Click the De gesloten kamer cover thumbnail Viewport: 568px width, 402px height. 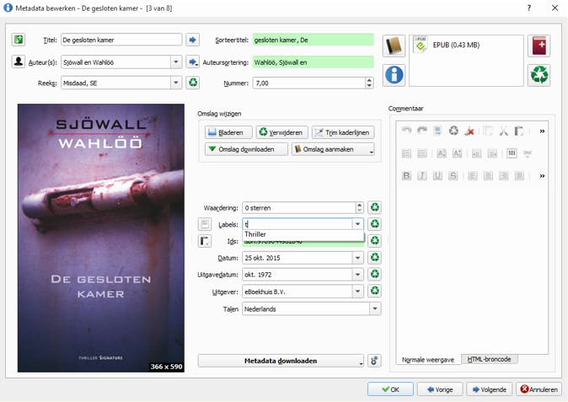pyautogui.click(x=100, y=238)
